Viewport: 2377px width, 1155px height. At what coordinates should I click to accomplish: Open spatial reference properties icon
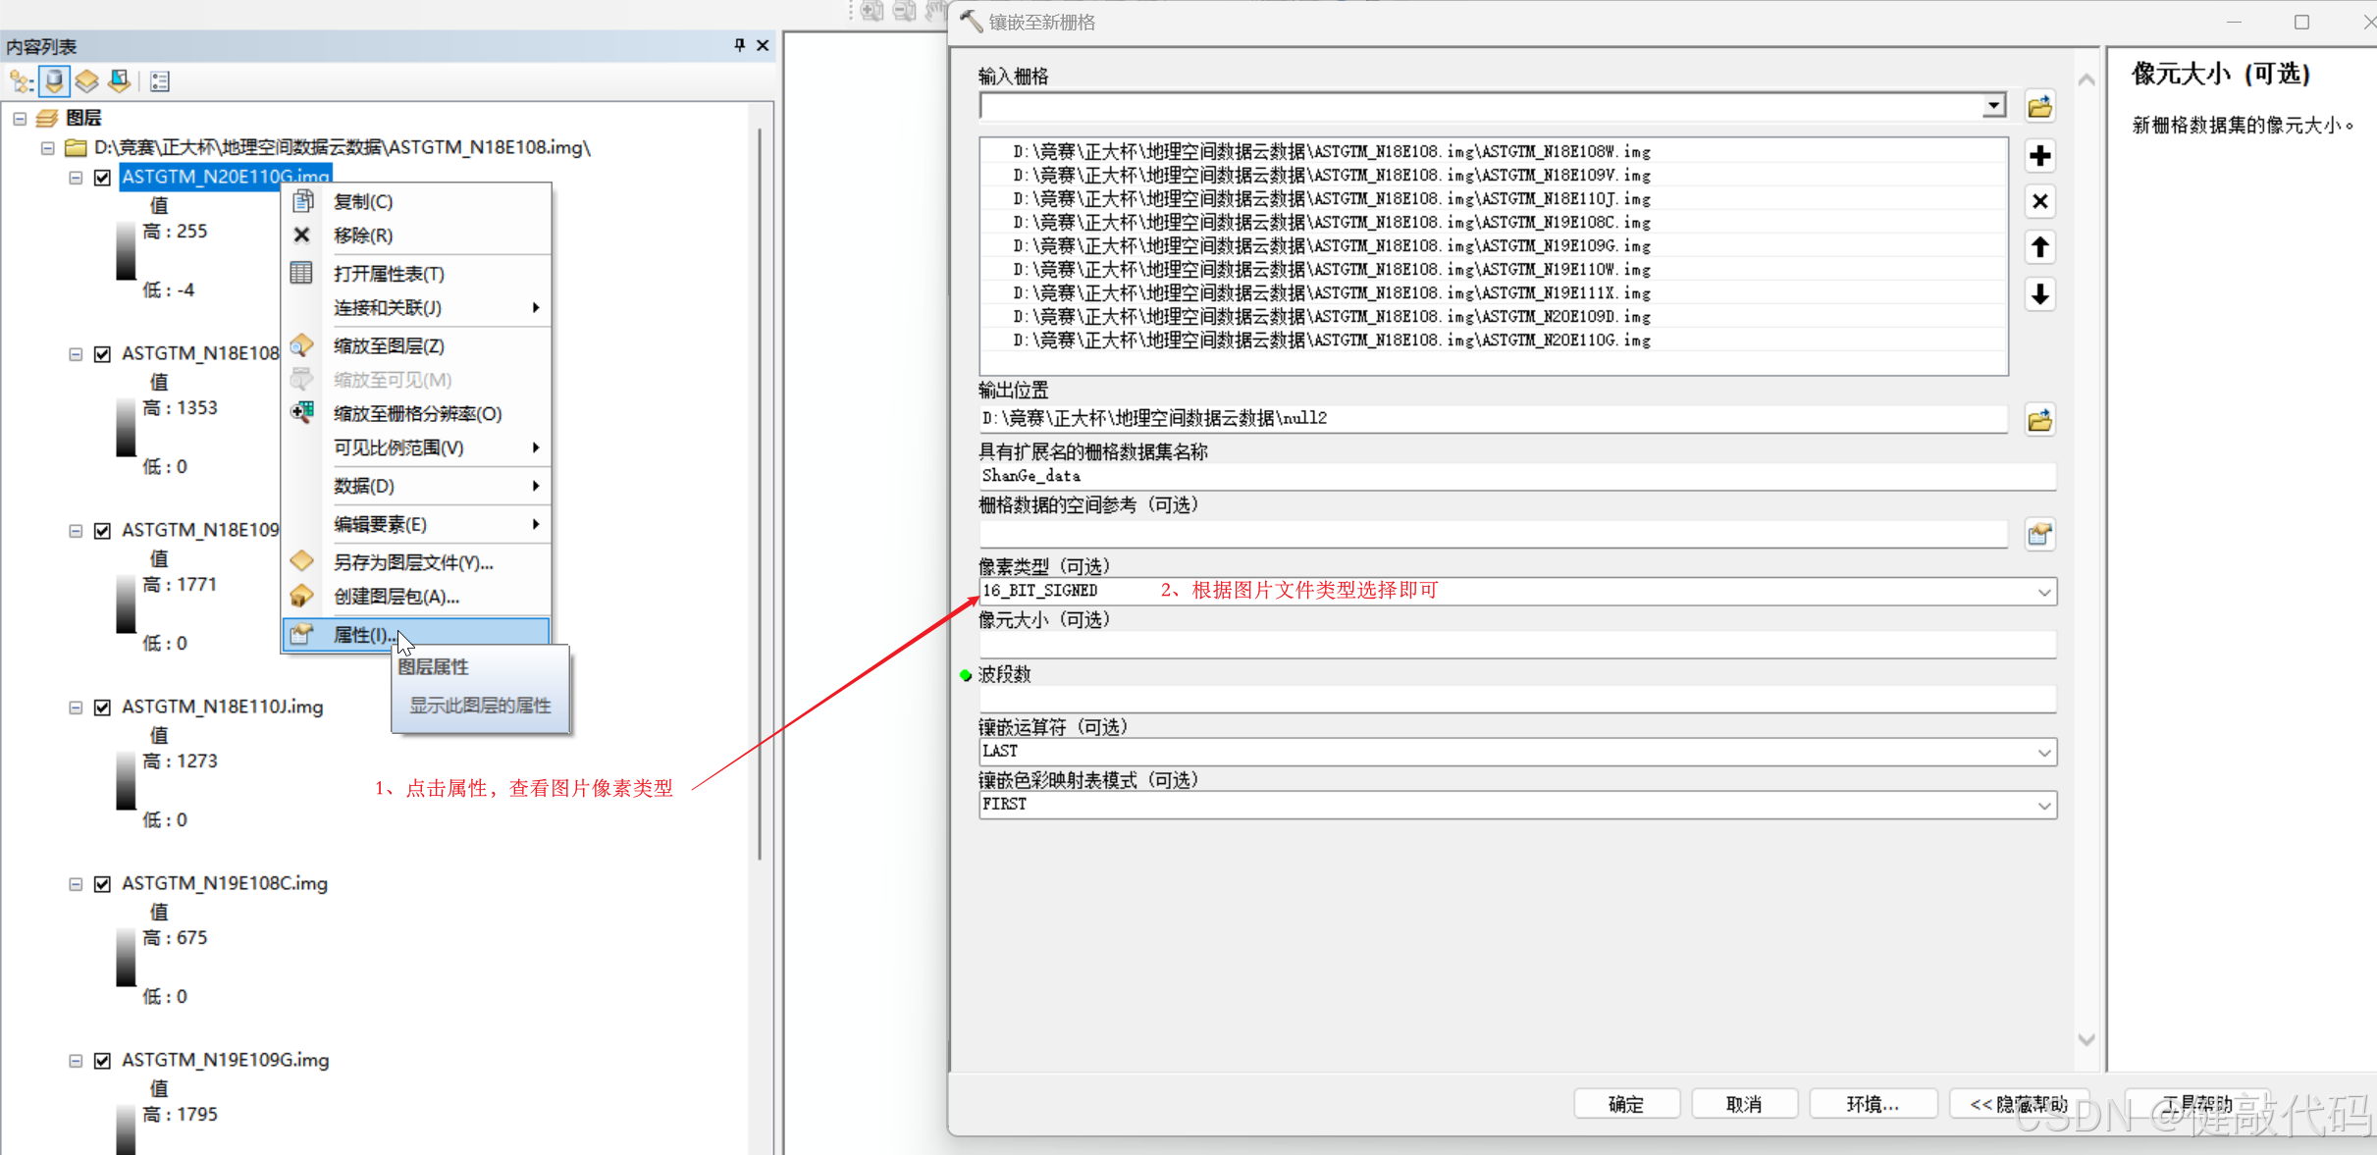pos(2039,534)
